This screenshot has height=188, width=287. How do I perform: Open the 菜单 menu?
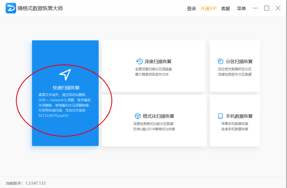pos(241,8)
